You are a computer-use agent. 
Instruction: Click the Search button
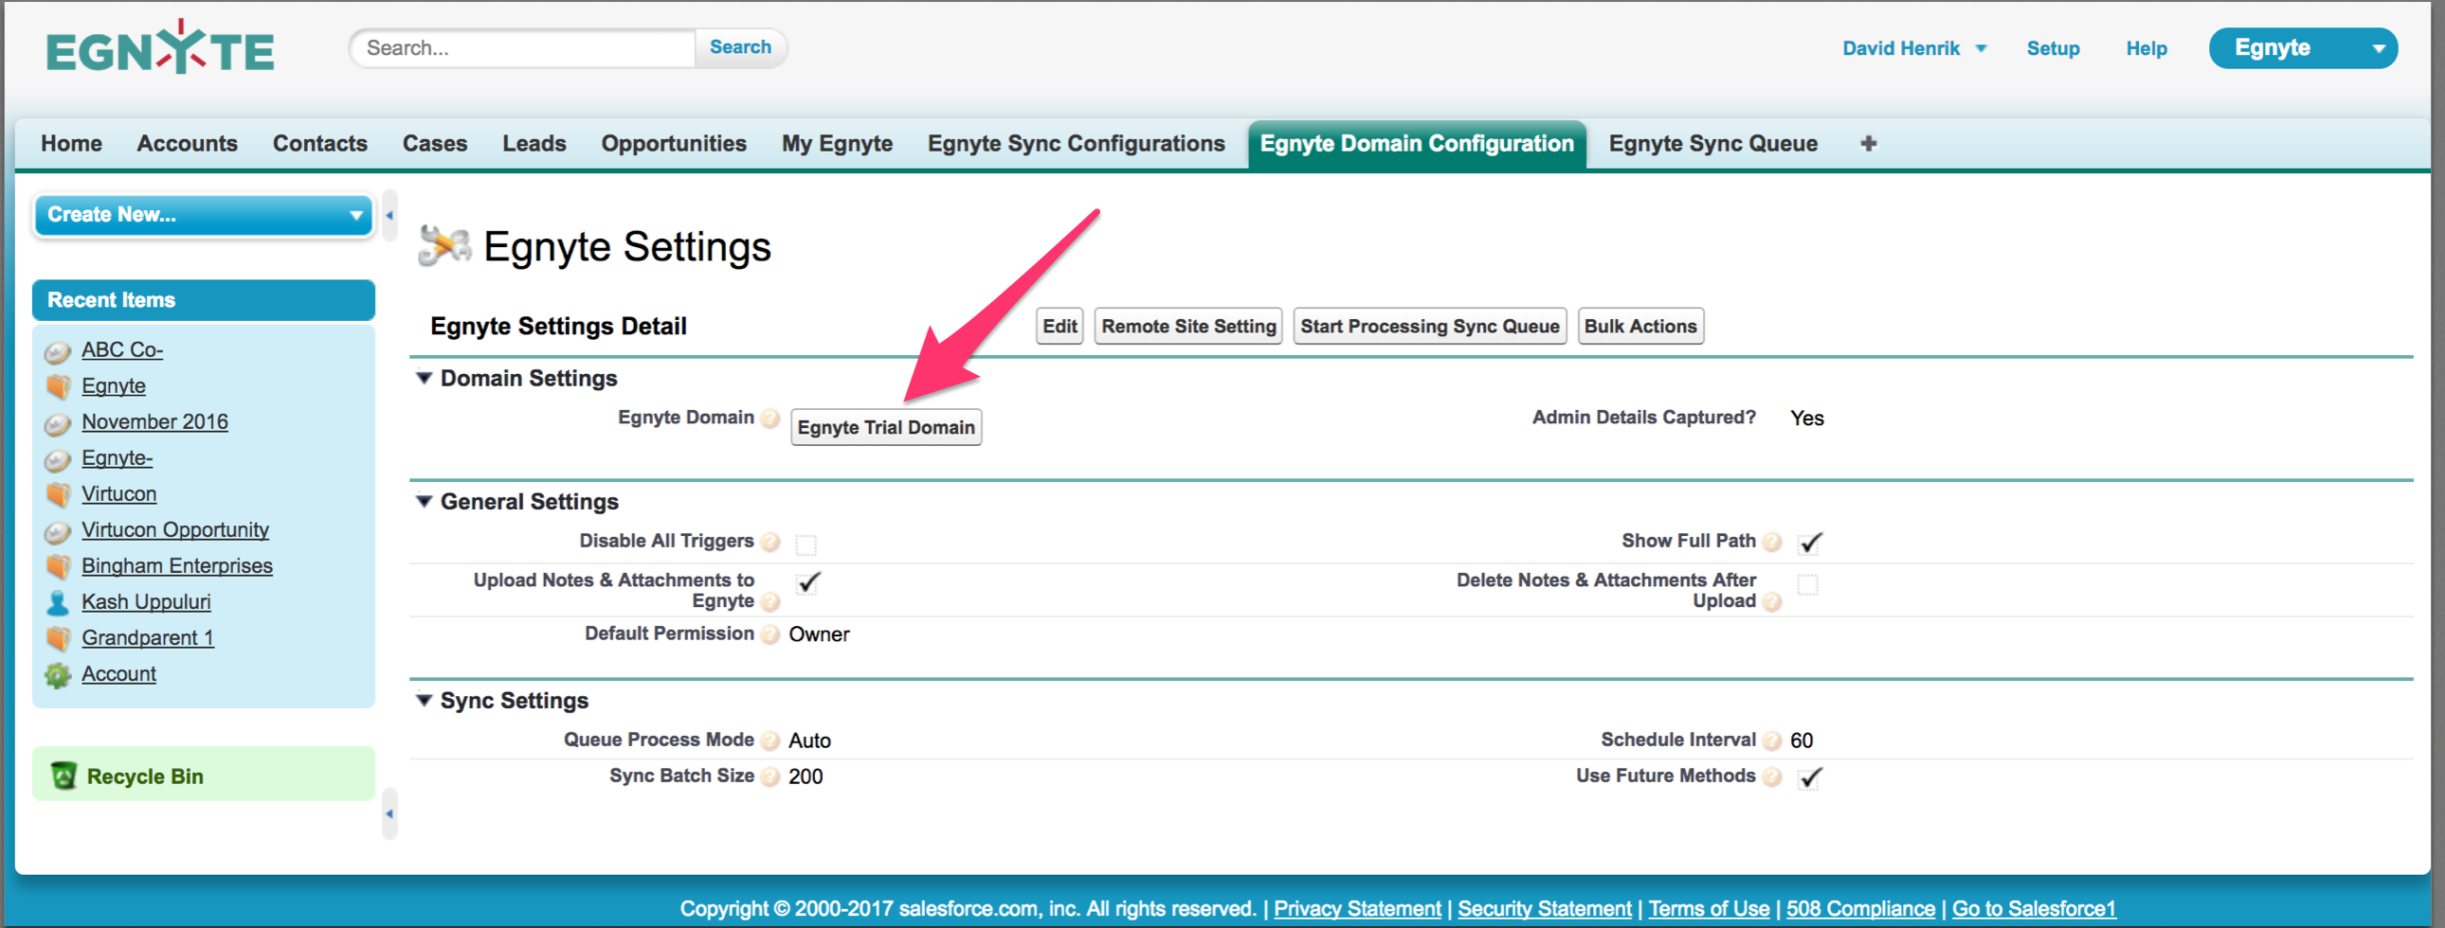[740, 47]
